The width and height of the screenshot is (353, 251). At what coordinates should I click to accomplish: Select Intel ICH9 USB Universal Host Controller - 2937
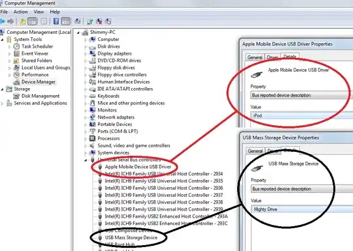pos(164,195)
